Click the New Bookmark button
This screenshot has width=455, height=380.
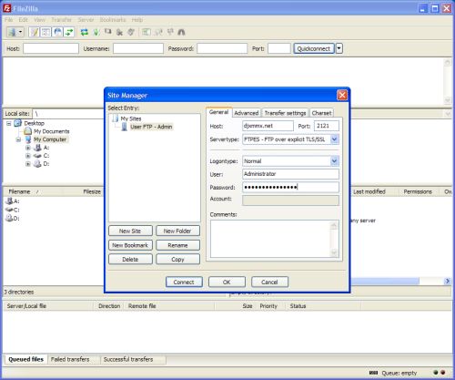130,245
